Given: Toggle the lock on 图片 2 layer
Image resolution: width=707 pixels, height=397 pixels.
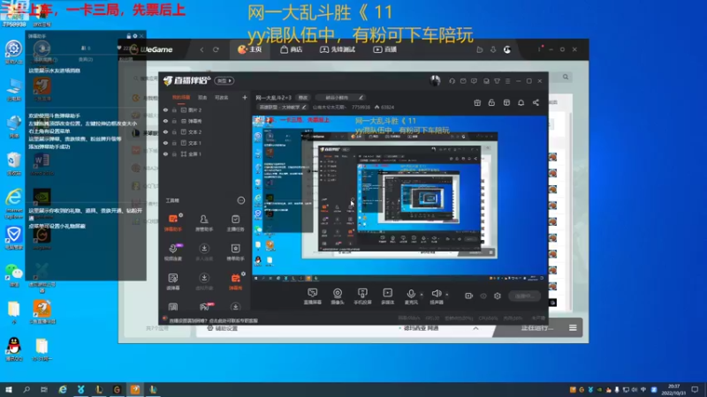Looking at the screenshot, I should (174, 109).
